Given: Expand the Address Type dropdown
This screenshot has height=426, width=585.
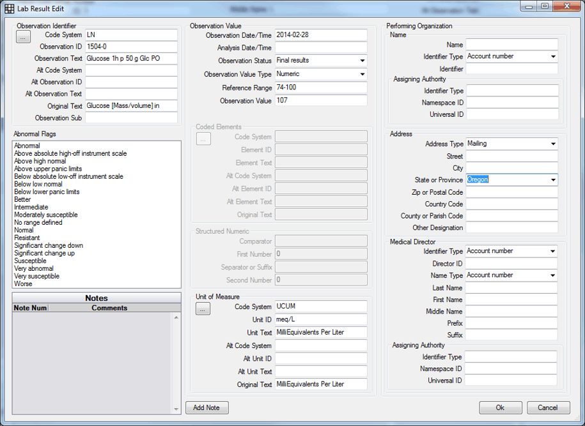Looking at the screenshot, I should (x=553, y=144).
